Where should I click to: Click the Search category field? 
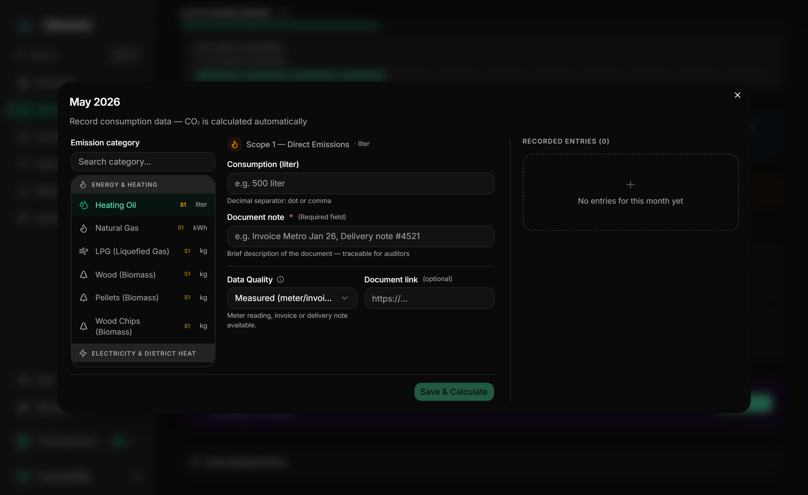(143, 162)
